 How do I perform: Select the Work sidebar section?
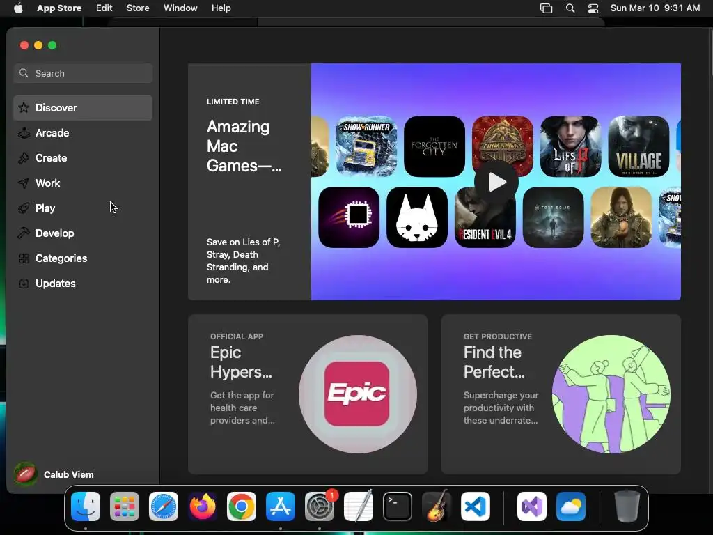[x=83, y=183]
